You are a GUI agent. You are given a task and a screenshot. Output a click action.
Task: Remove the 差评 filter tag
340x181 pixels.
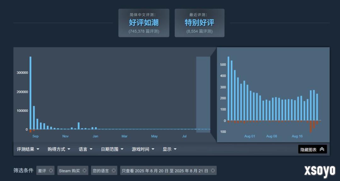[51, 171]
